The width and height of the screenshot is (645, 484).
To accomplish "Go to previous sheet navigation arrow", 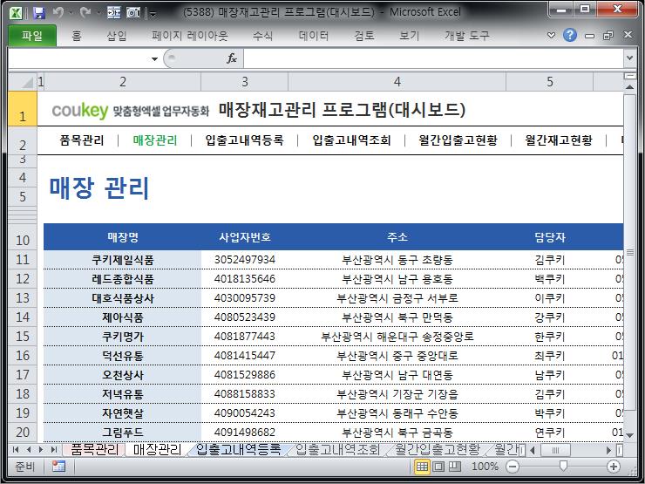I will (x=29, y=450).
